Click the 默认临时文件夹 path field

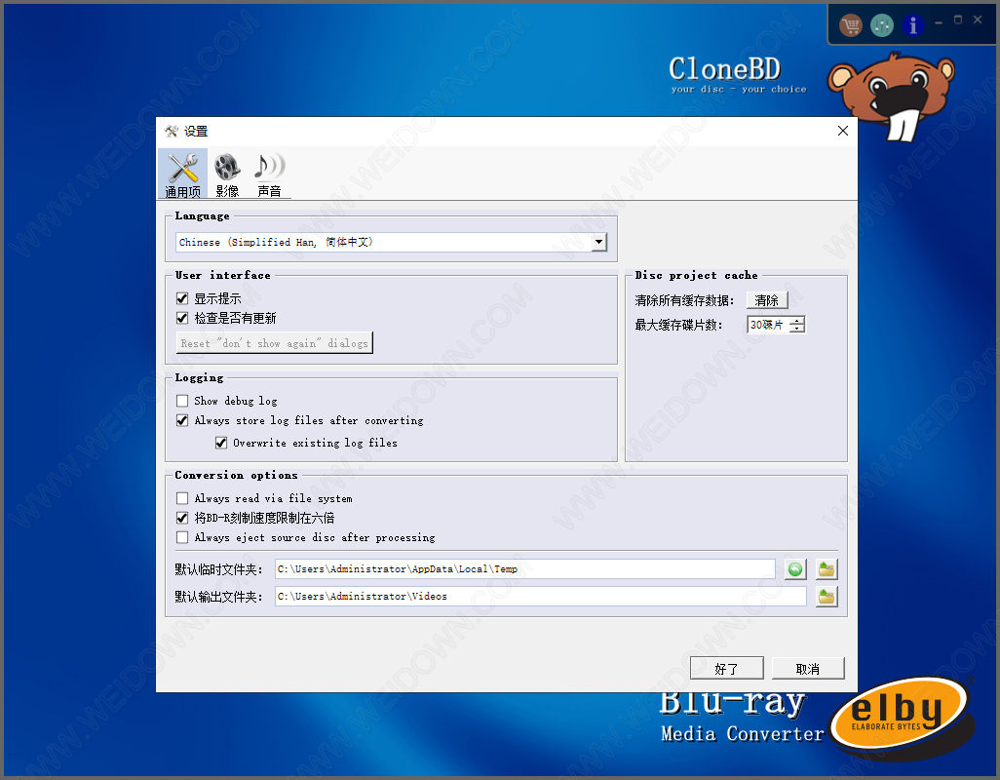pyautogui.click(x=525, y=568)
